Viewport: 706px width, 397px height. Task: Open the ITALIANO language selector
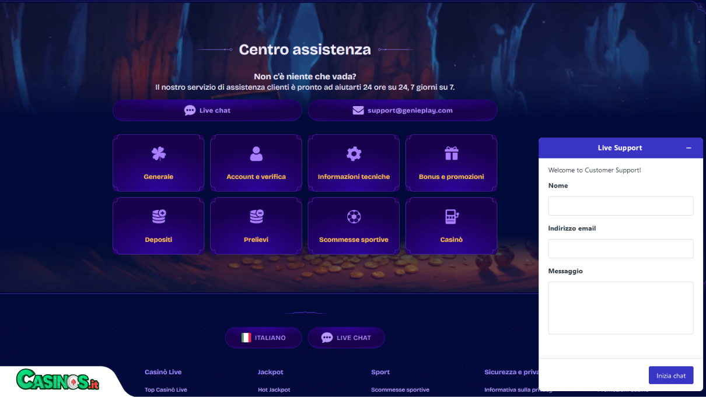[264, 338]
